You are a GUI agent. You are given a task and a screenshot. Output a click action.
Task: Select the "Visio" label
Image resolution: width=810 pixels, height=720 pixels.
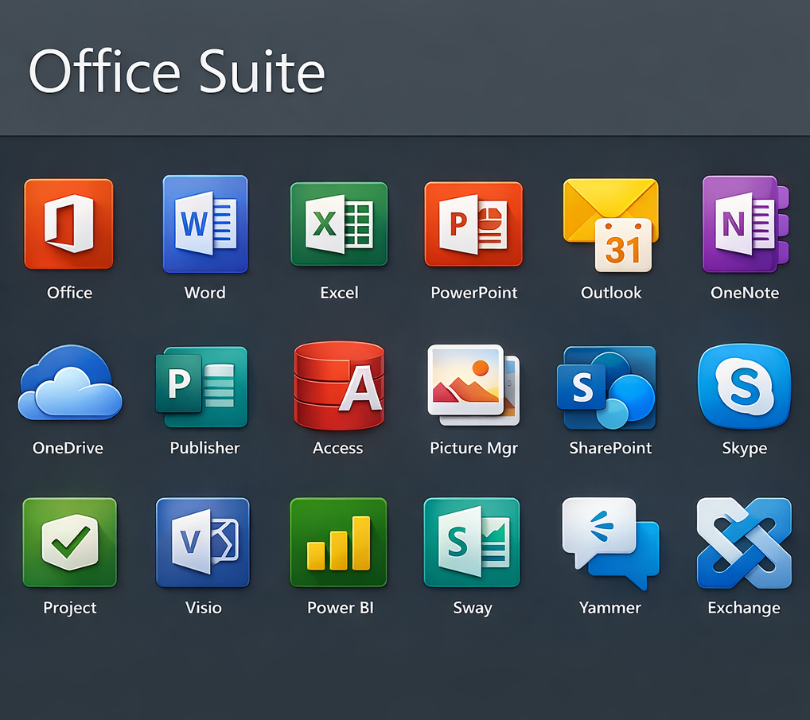[204, 607]
